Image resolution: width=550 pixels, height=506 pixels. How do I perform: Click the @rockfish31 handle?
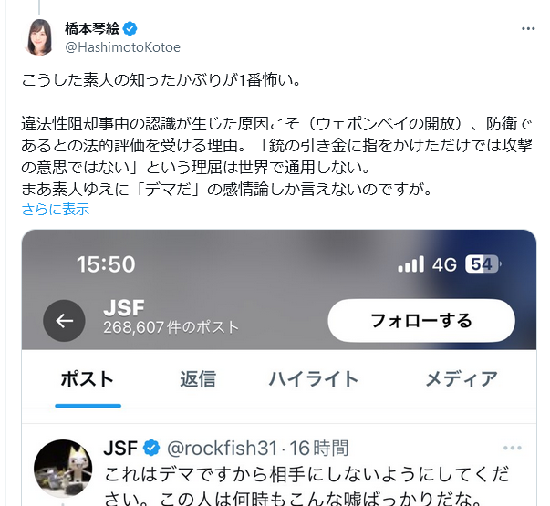point(222,448)
